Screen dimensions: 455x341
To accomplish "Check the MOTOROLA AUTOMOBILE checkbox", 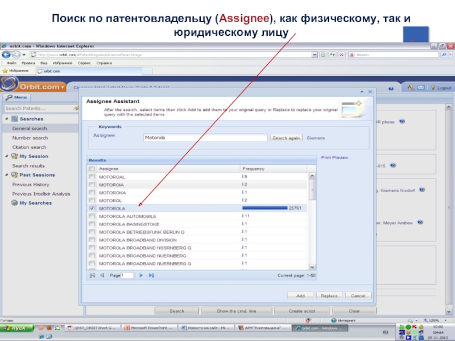I will click(92, 217).
